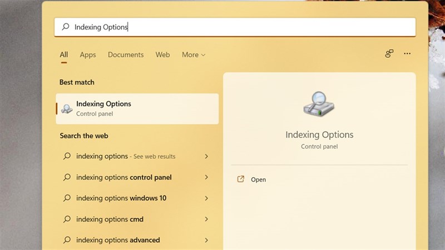
Task: Switch to the Apps tab
Action: [88, 54]
